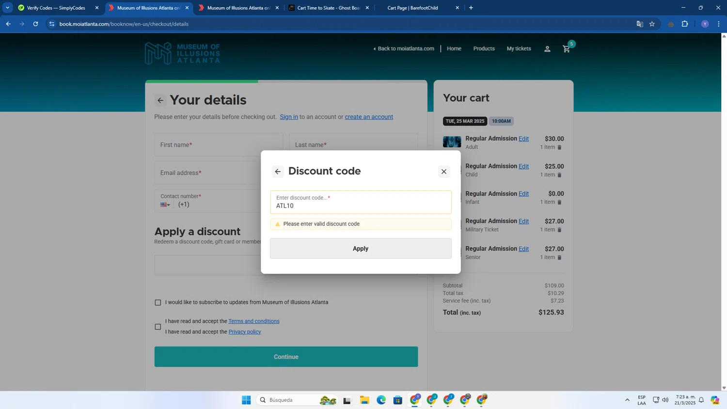The image size is (727, 409).
Task: Close the Cart Time to Skate tab
Action: click(x=367, y=8)
